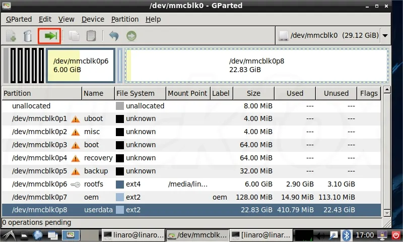Image resolution: width=403 pixels, height=242 pixels.
Task: Click the red power logout icon
Action: [395, 235]
